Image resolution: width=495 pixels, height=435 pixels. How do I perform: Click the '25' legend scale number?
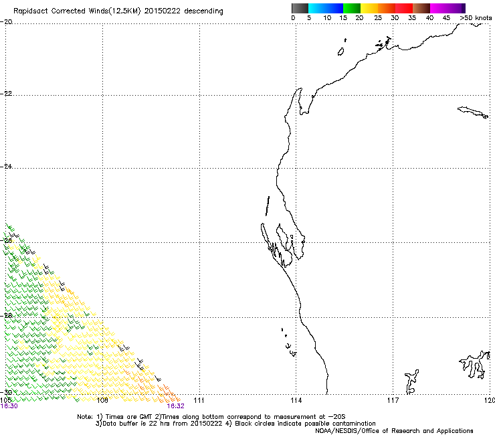[x=378, y=18]
